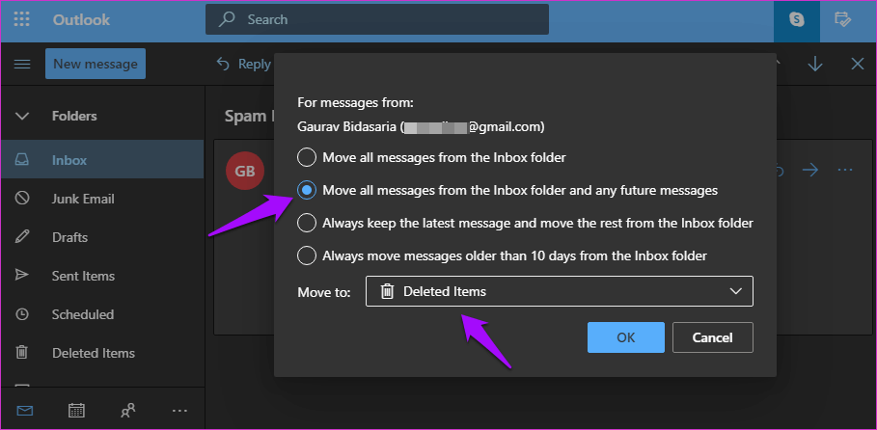Close the reading pane with X

tap(858, 64)
